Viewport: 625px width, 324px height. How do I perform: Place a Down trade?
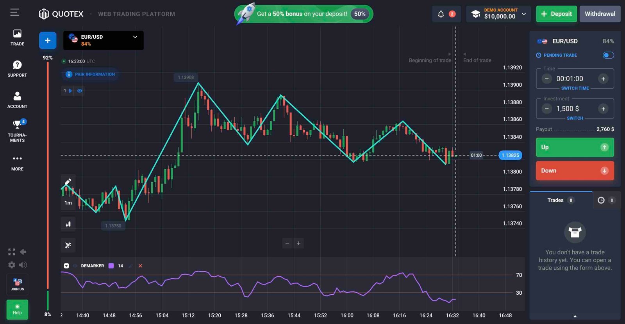coord(575,171)
